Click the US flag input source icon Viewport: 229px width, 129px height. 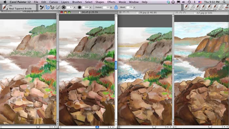pyautogui.click(x=200, y=2)
